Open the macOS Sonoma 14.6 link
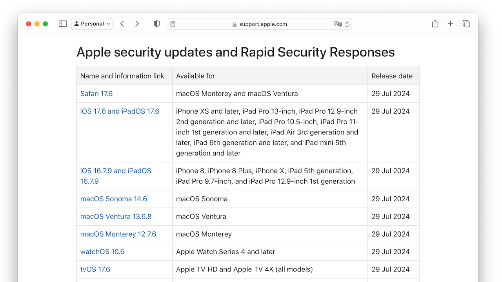 [x=114, y=199]
